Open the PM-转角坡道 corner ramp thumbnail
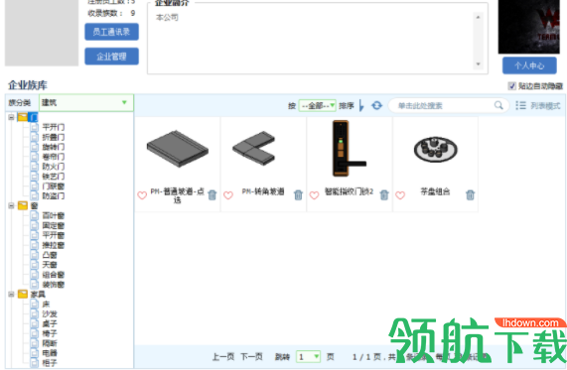 (254, 149)
